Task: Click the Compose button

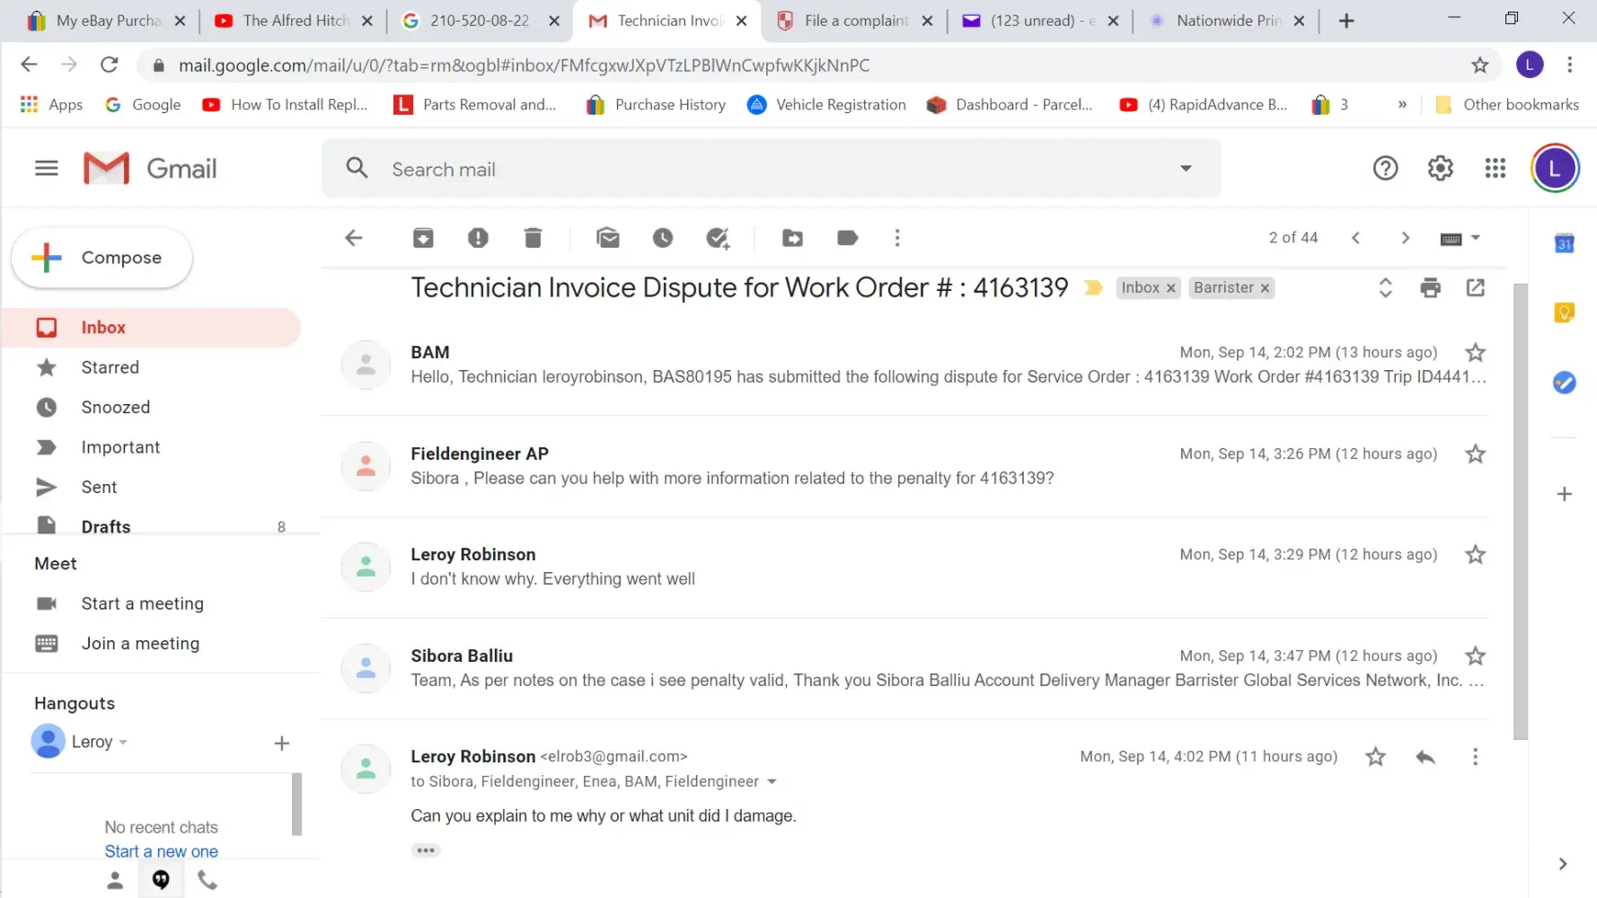Action: pos(102,258)
